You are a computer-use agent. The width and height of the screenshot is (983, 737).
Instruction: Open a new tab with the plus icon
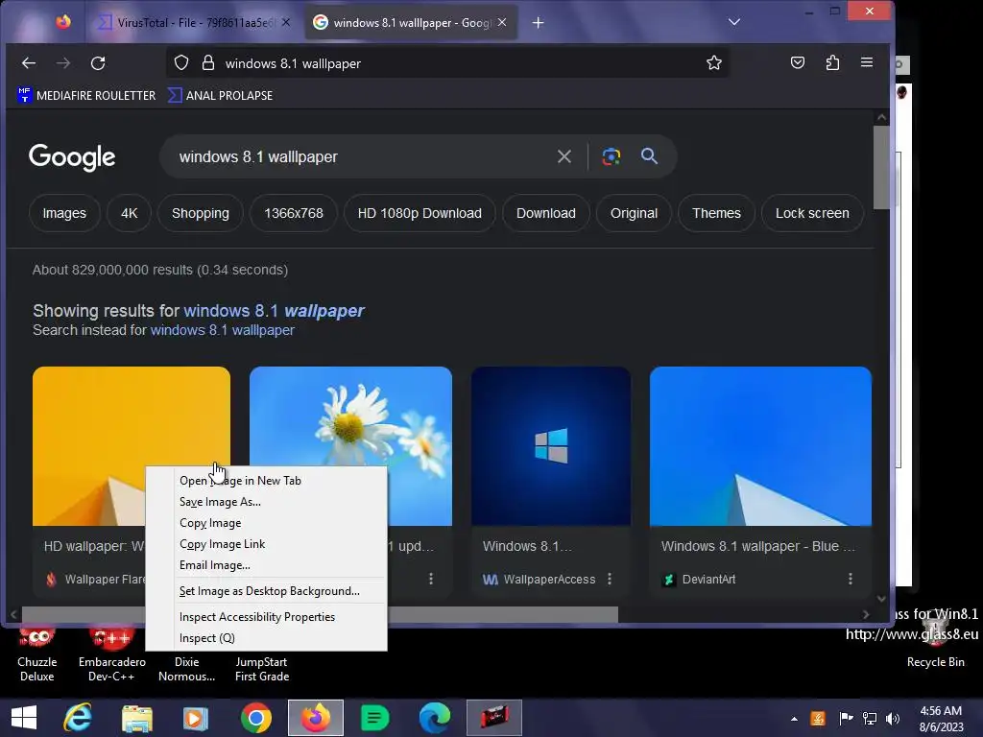click(x=538, y=23)
